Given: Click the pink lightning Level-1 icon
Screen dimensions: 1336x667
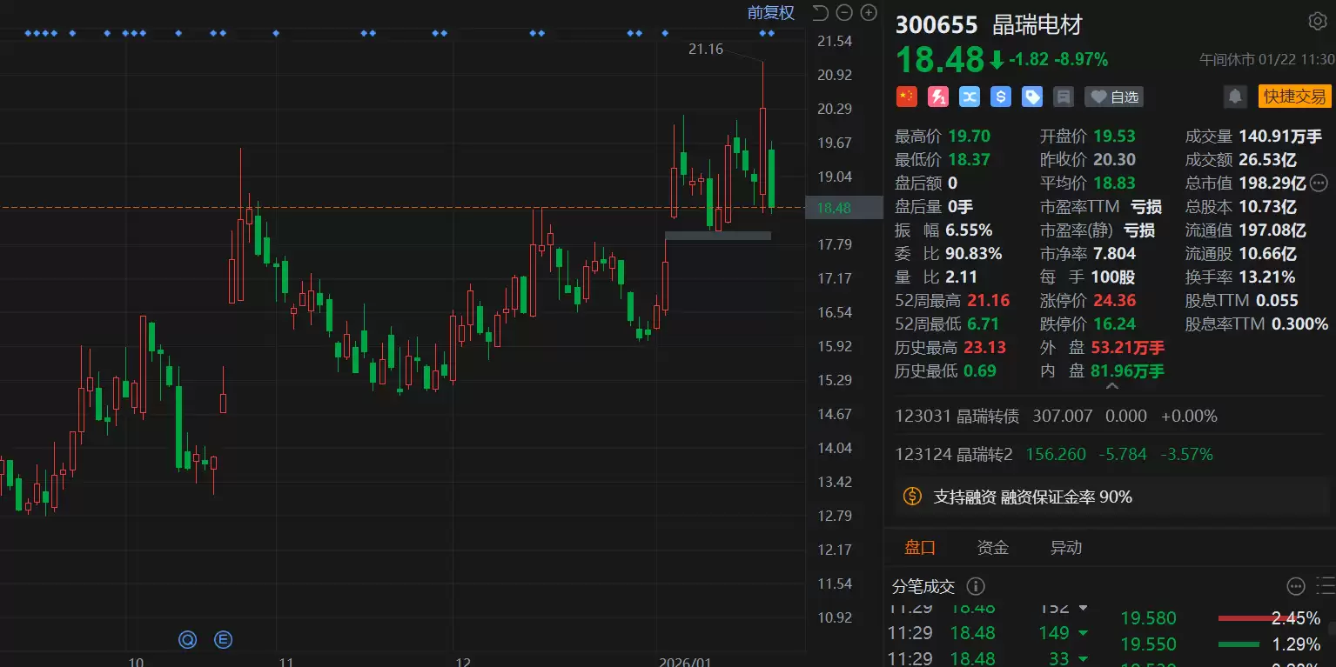Looking at the screenshot, I should point(938,97).
